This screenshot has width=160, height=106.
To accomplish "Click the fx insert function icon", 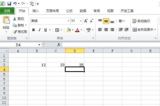I will click(59, 45).
